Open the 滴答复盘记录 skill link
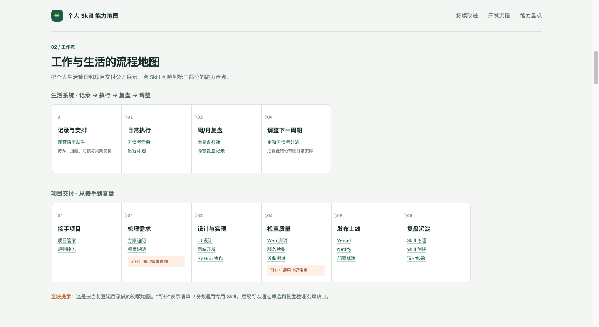599x327 pixels. tap(211, 151)
